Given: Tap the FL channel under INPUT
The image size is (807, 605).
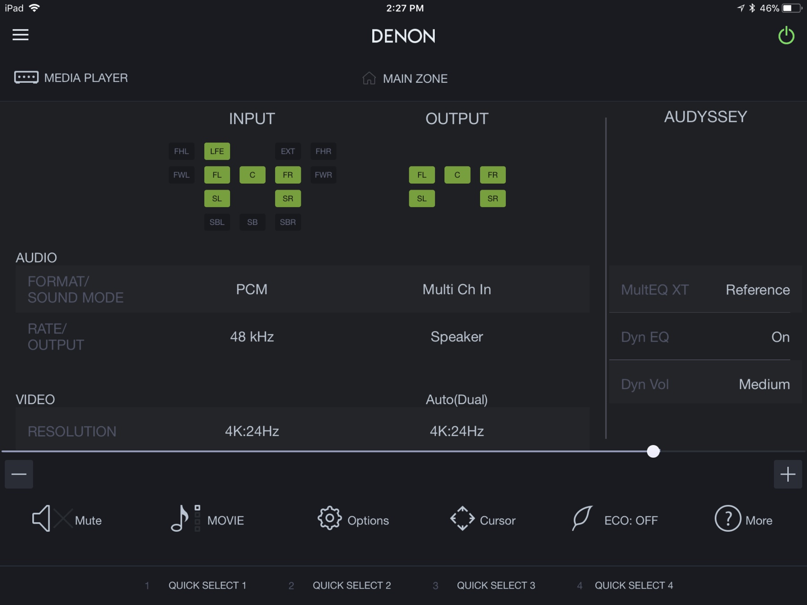Looking at the screenshot, I should 217,175.
